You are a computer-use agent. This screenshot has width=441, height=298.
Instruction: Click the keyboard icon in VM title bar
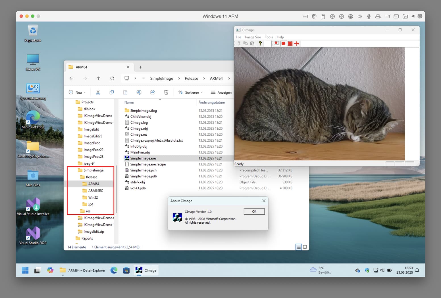coord(305,16)
